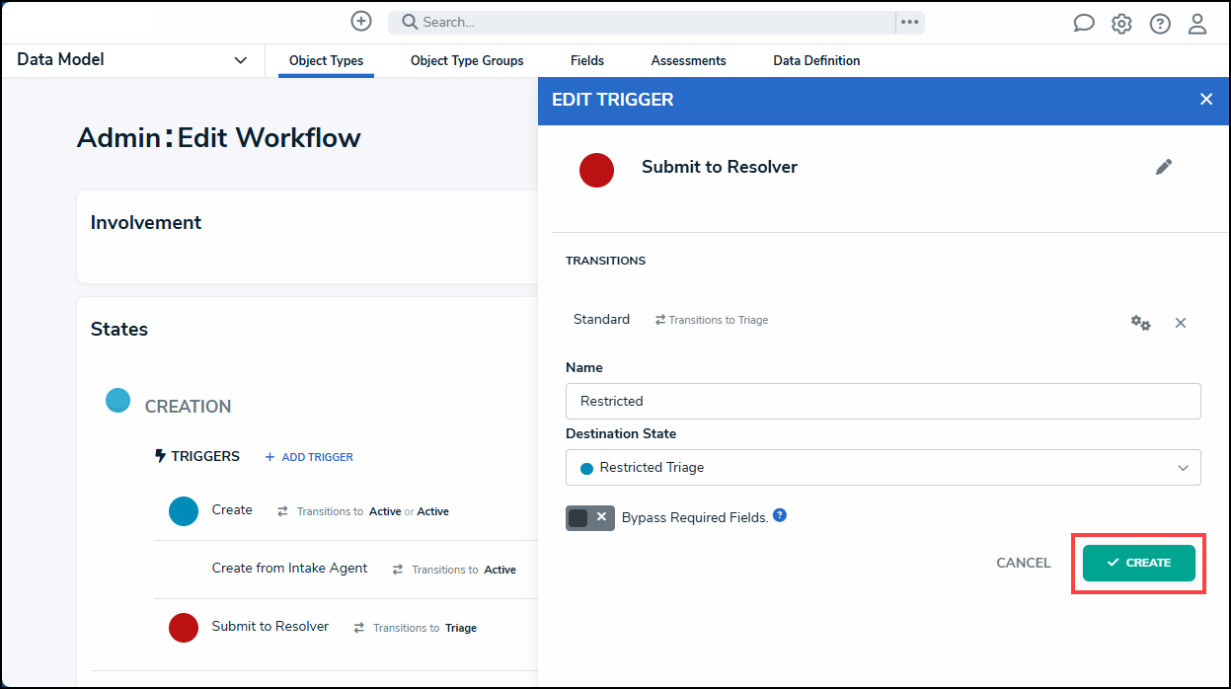
Task: Click the blue Create trigger circle
Action: click(184, 510)
